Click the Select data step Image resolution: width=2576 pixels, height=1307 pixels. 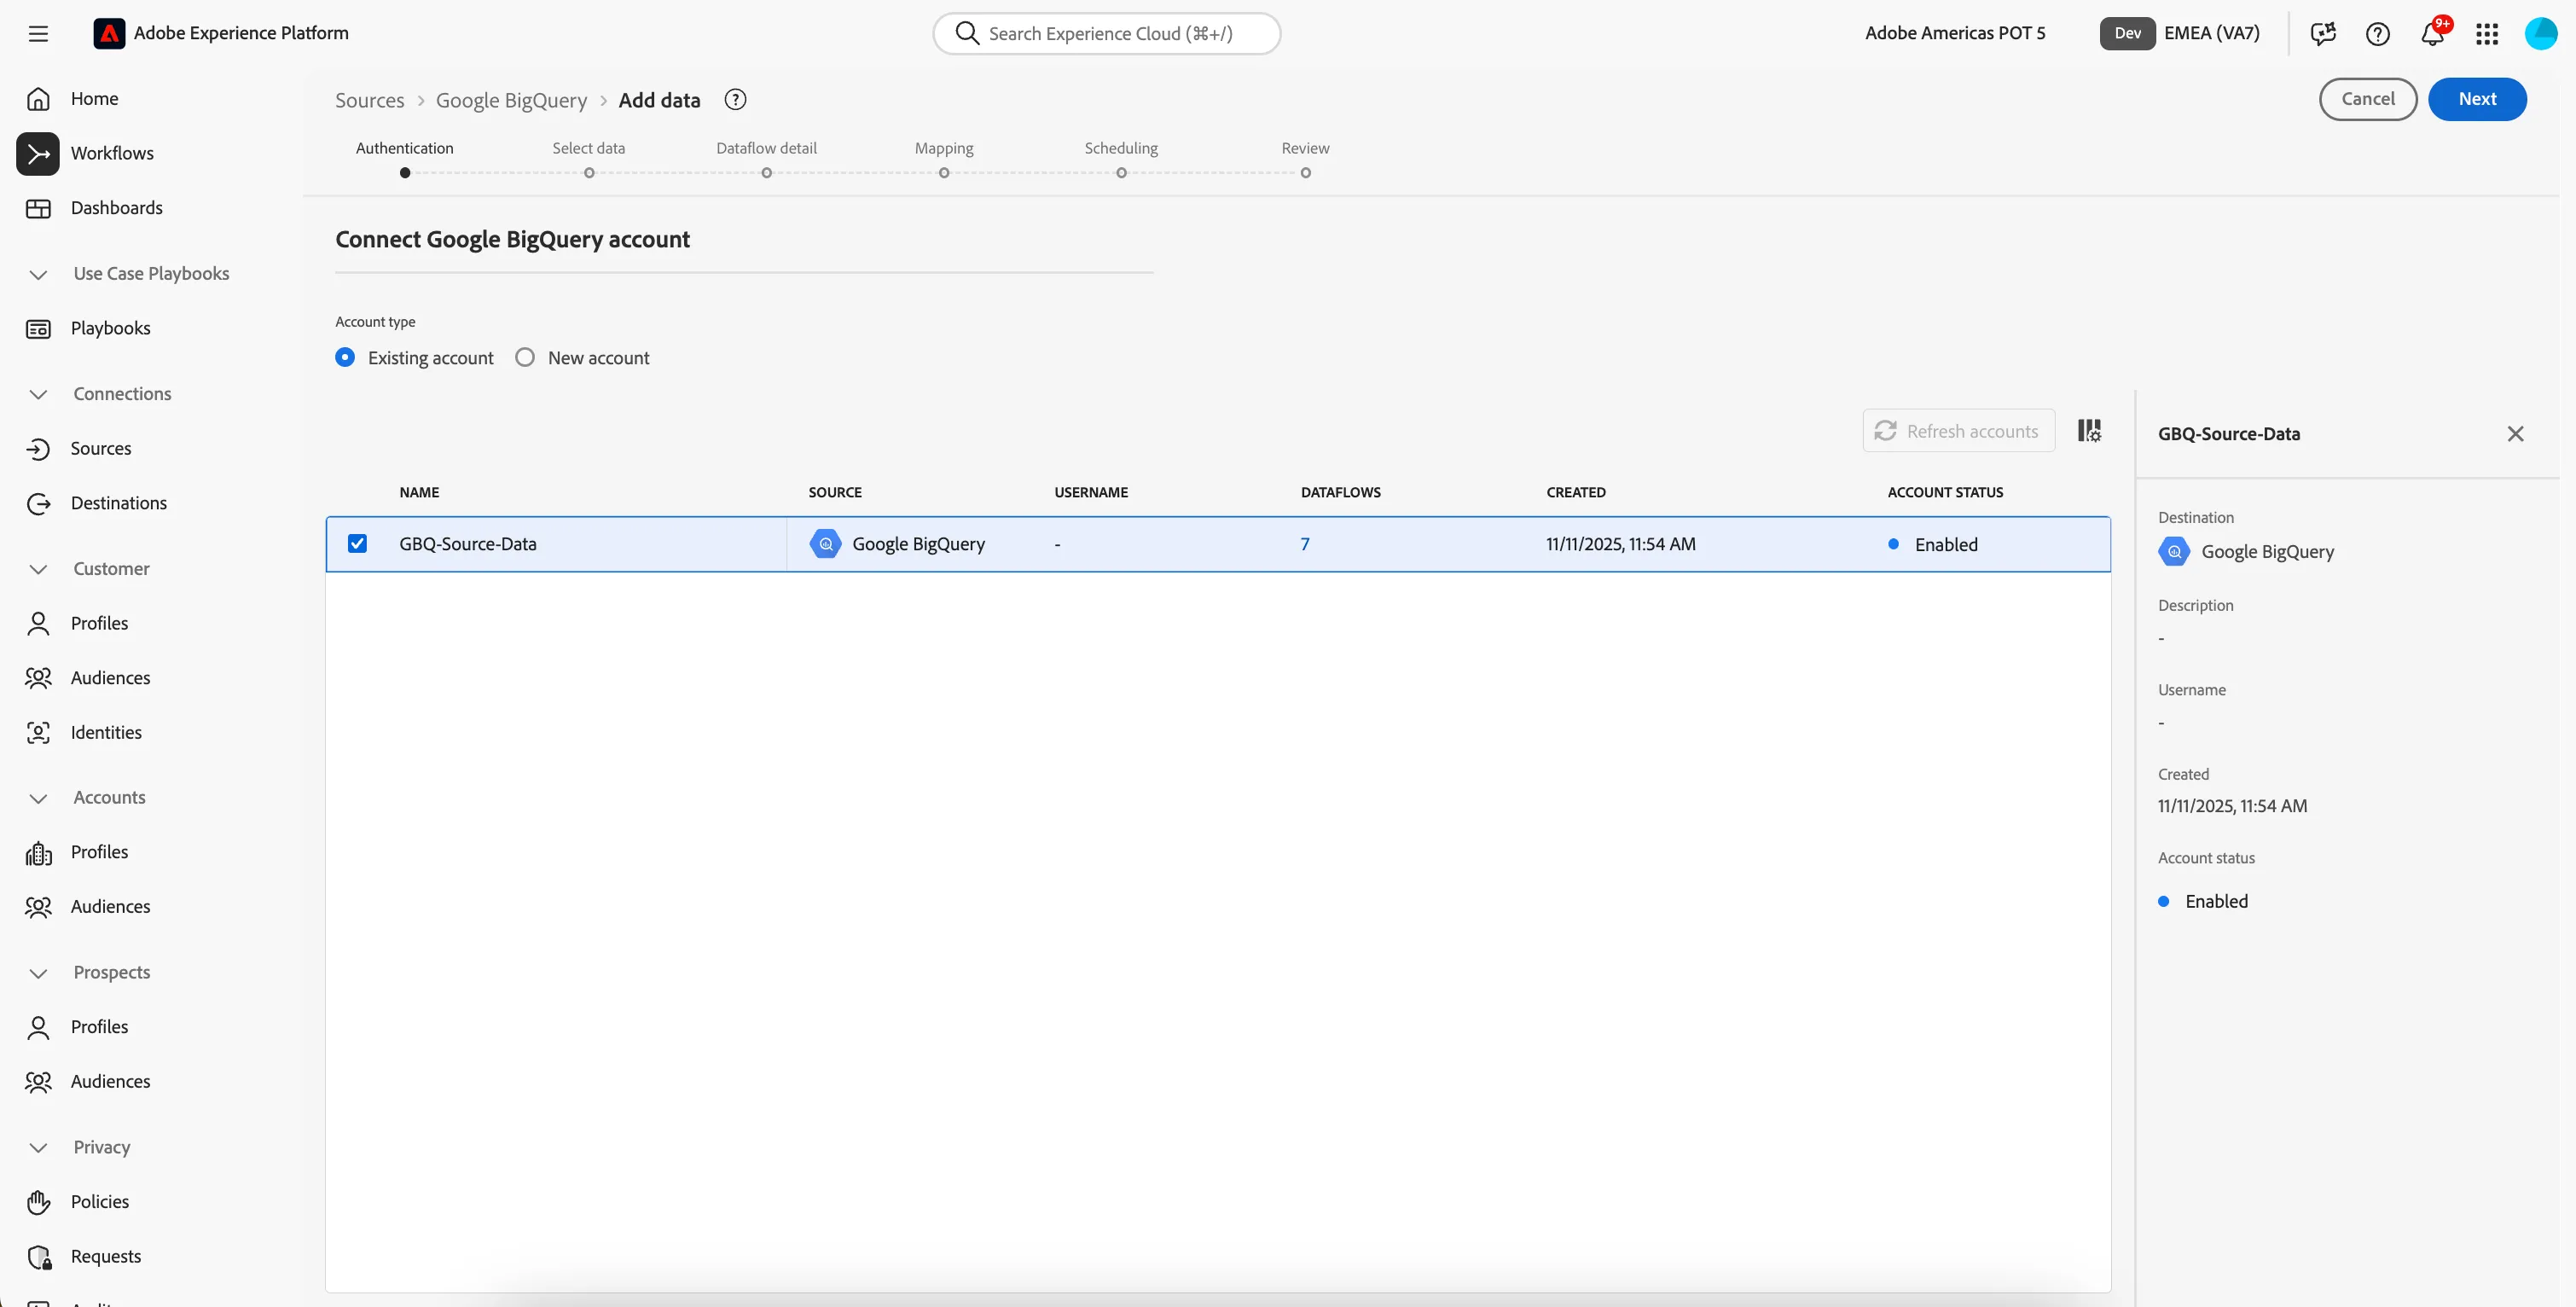[588, 158]
